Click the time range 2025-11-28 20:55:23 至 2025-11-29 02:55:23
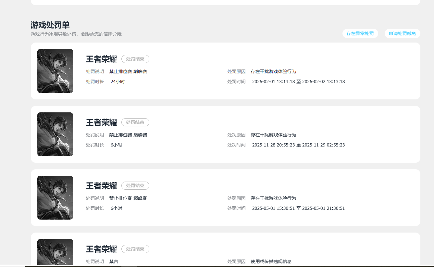The width and height of the screenshot is (434, 267). [x=298, y=145]
